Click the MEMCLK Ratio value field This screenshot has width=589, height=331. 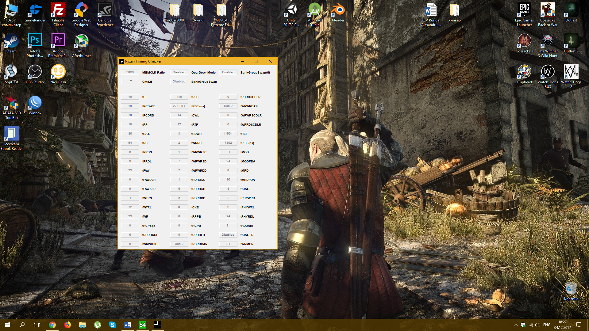coord(130,72)
